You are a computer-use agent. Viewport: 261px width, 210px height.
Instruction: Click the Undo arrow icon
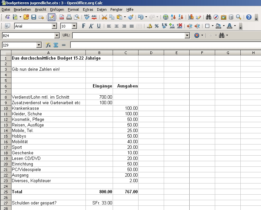pos(141,17)
